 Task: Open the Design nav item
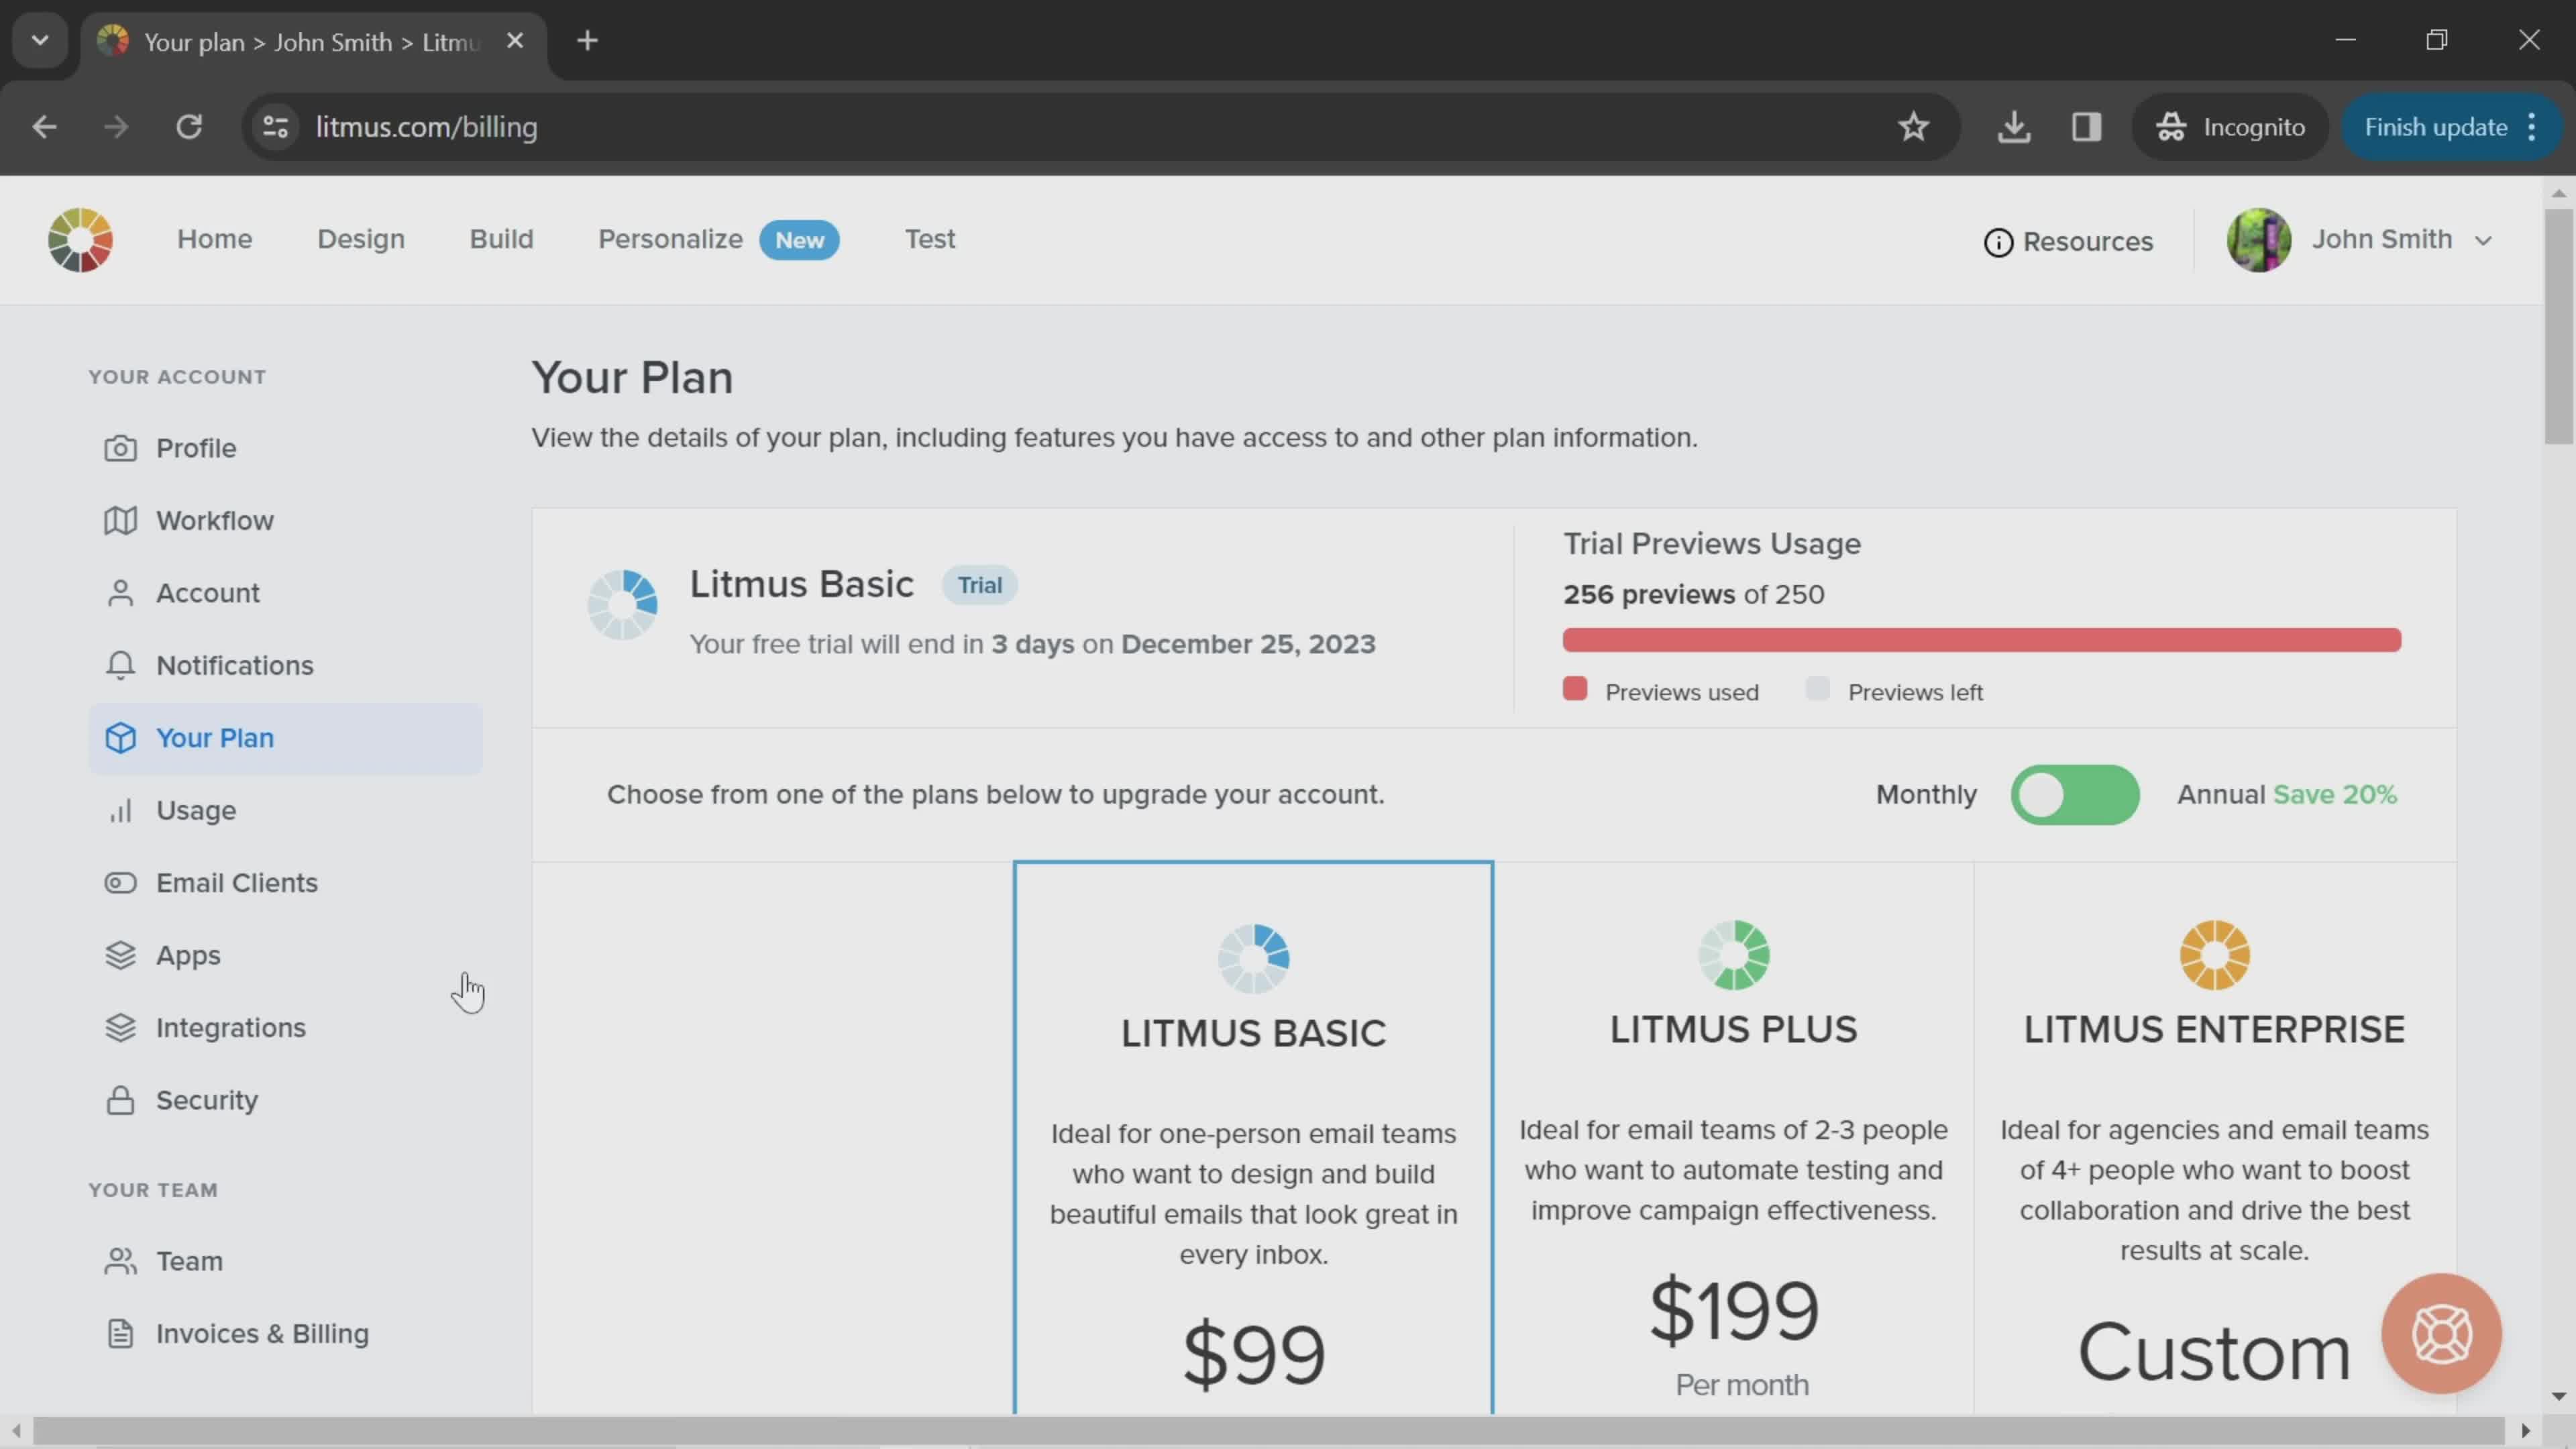pyautogui.click(x=361, y=240)
